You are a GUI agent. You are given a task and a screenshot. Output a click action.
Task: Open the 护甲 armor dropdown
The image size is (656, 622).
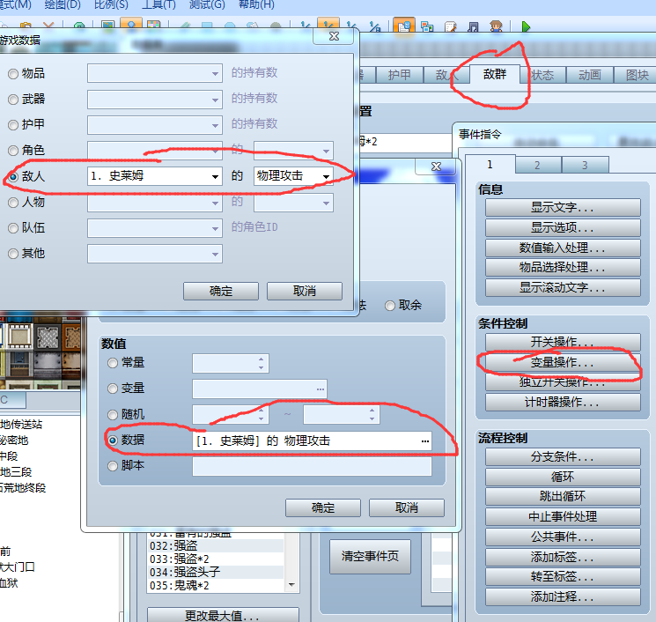point(154,125)
